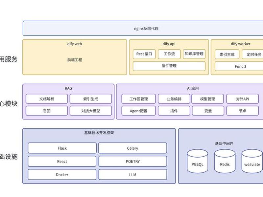Viewport: 263px width, 197px height.
Task: Click the 插件管理 box
Action: 169,66
